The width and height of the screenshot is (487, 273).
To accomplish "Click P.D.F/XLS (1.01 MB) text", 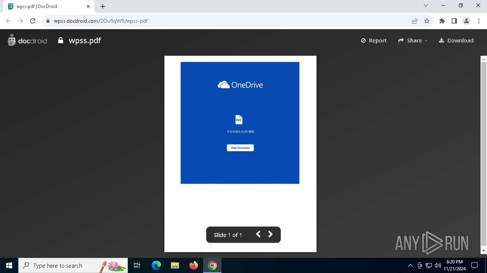I will (240, 132).
